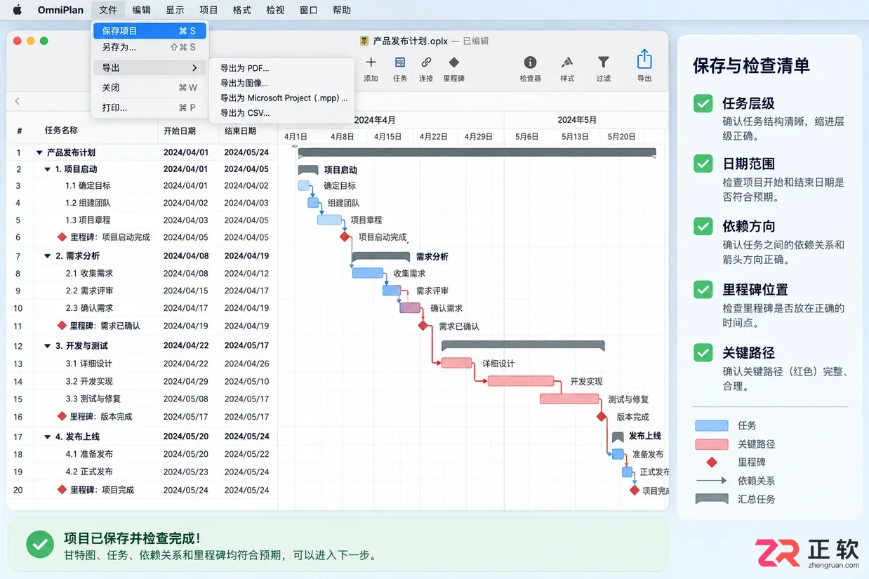Click the 2024/04/08 start date of 2.1 收集需求

[186, 273]
